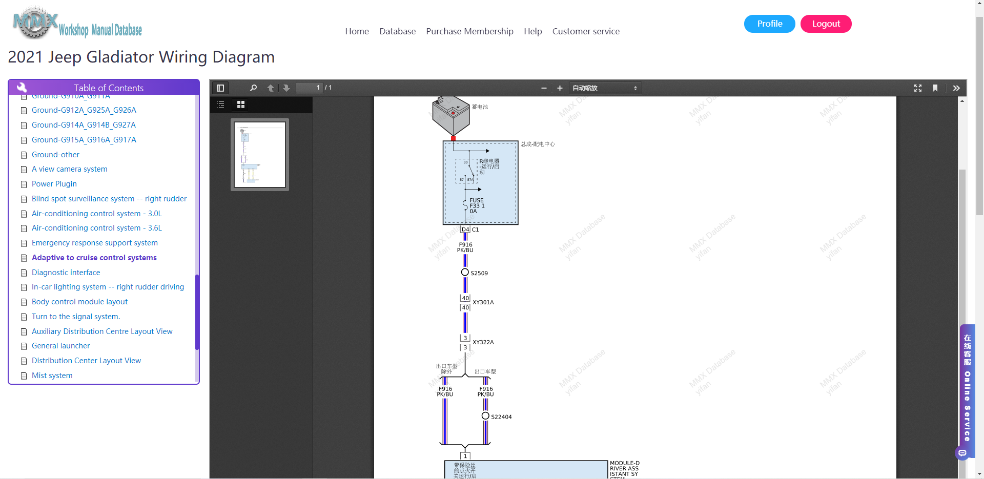Select Adaptive to cruise control systems
Image resolution: width=984 pixels, height=479 pixels.
(94, 258)
